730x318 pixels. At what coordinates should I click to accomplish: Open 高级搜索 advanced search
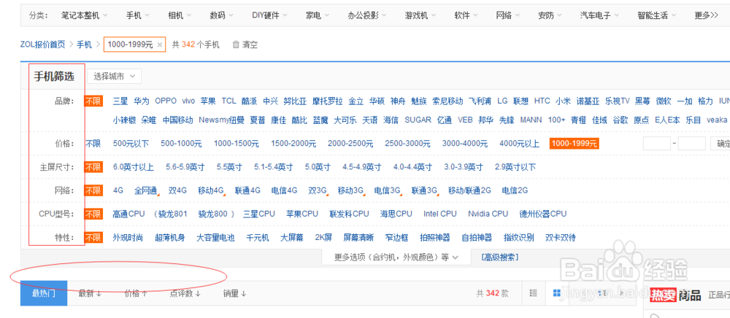click(x=500, y=257)
